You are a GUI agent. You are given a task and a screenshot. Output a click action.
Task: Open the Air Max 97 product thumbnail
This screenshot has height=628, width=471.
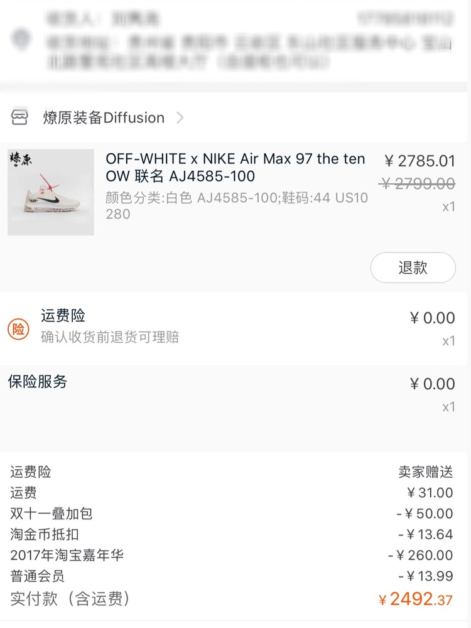[x=51, y=192]
